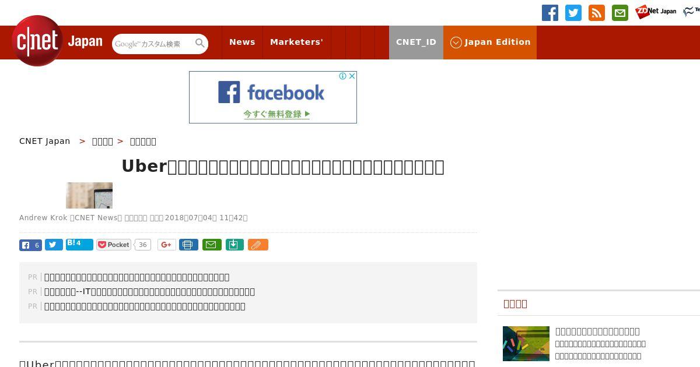Open the article thumbnail image
The height and width of the screenshot is (367, 700).
89,195
